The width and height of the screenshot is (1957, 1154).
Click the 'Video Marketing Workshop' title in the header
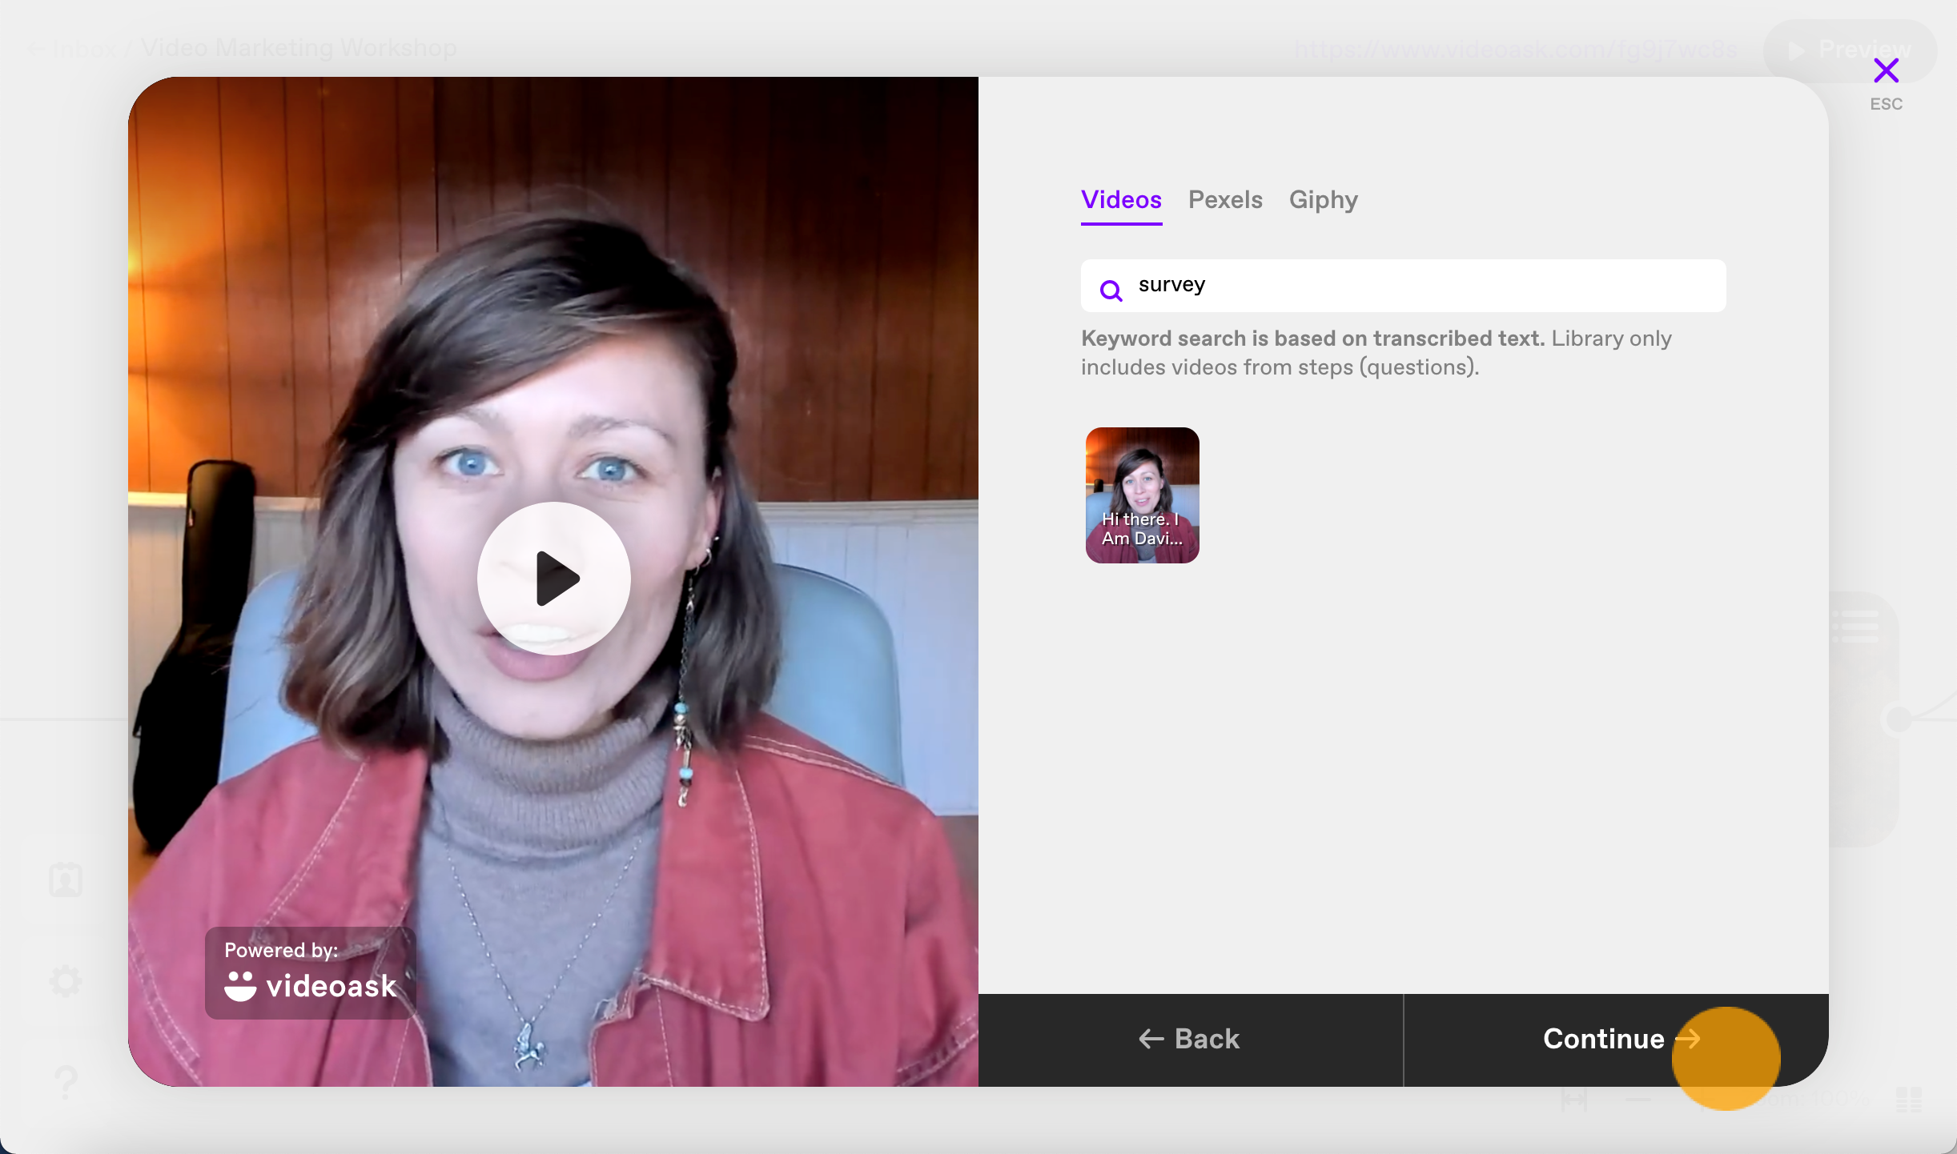pyautogui.click(x=299, y=48)
